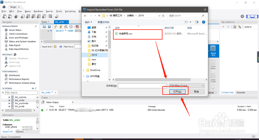Go to the Workbench home icon
The width and height of the screenshot is (259, 140).
(x=4, y=7)
